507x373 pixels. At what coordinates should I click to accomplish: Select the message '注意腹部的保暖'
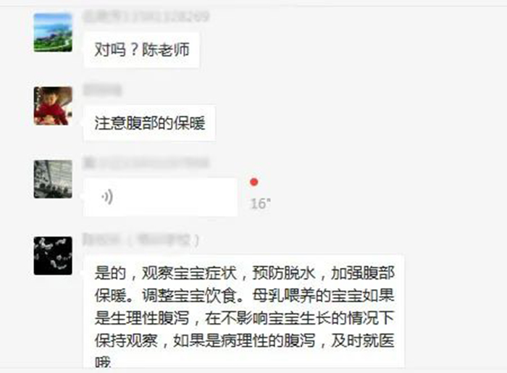[150, 123]
